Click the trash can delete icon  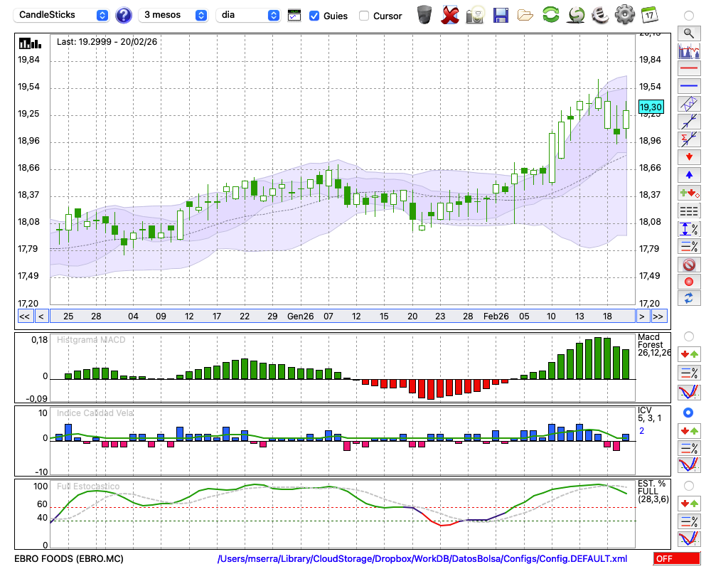tap(424, 14)
